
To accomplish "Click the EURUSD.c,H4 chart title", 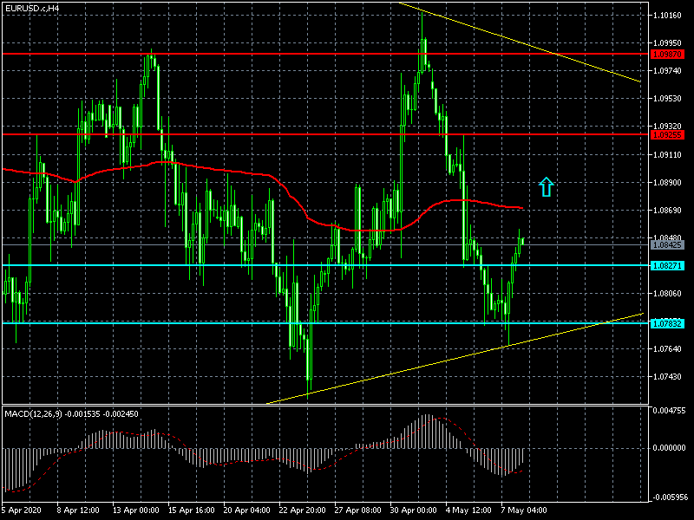I will (33, 8).
